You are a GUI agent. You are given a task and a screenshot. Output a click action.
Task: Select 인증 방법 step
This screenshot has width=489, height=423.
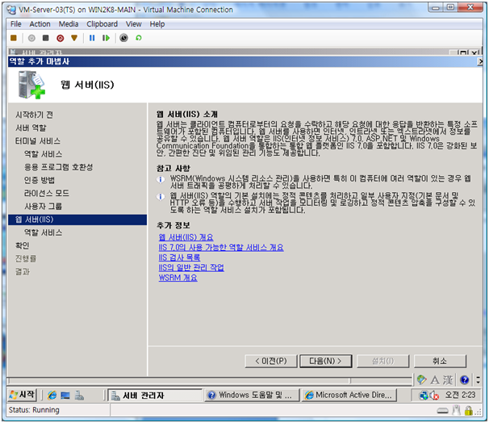pos(40,180)
